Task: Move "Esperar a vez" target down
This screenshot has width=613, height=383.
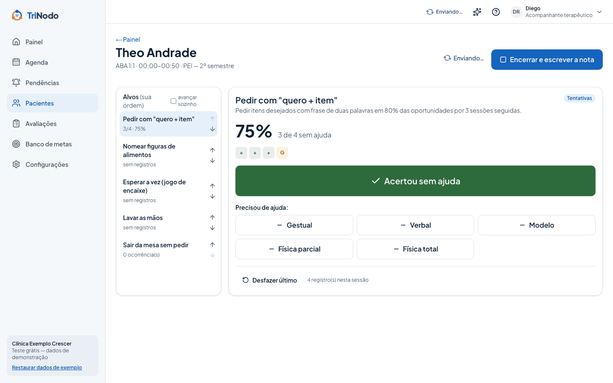Action: tap(212, 196)
